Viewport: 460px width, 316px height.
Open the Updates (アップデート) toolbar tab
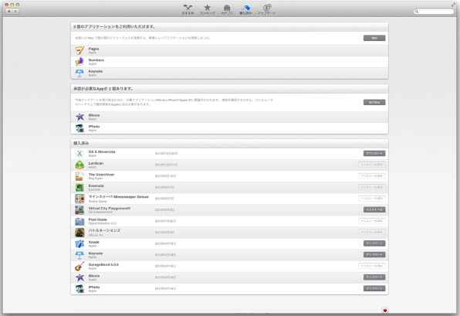coord(267,9)
